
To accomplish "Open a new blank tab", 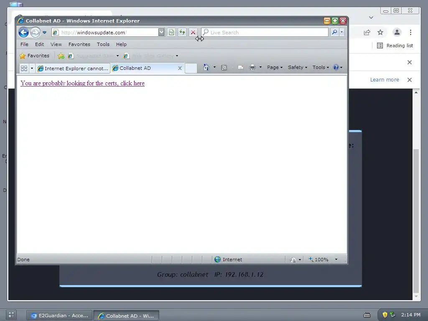I will click(191, 68).
